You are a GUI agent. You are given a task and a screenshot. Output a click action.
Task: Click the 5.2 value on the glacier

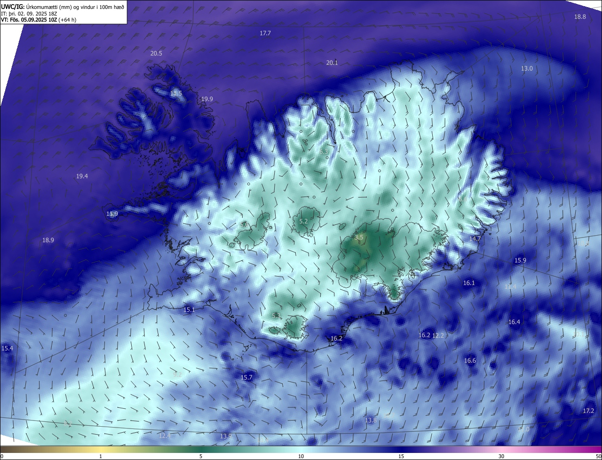click(303, 222)
